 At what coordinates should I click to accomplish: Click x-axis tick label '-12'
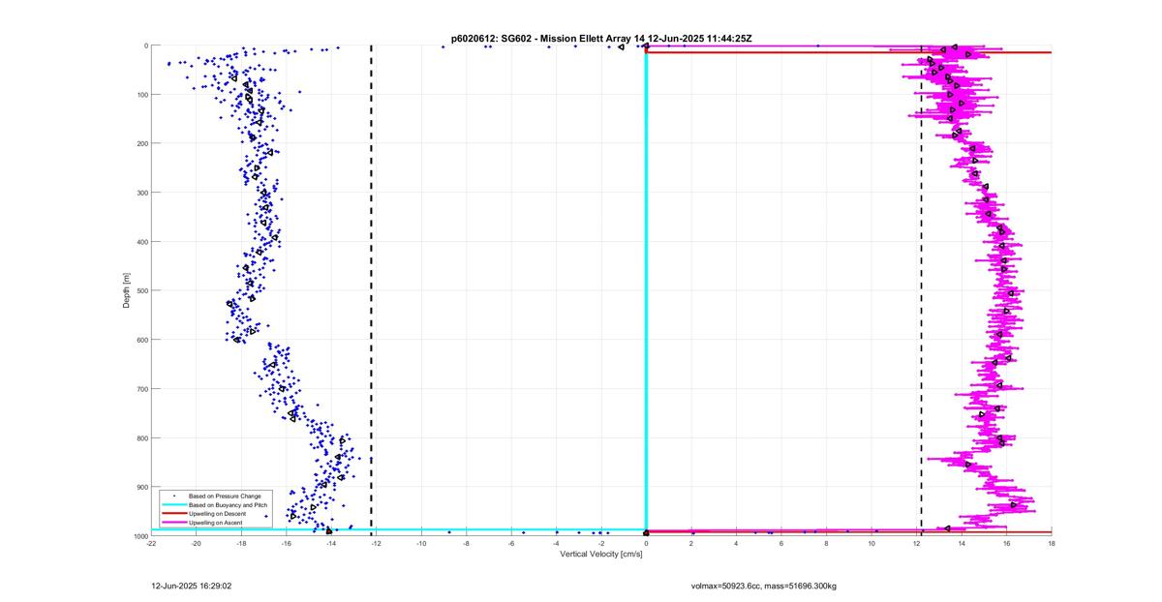tap(376, 544)
